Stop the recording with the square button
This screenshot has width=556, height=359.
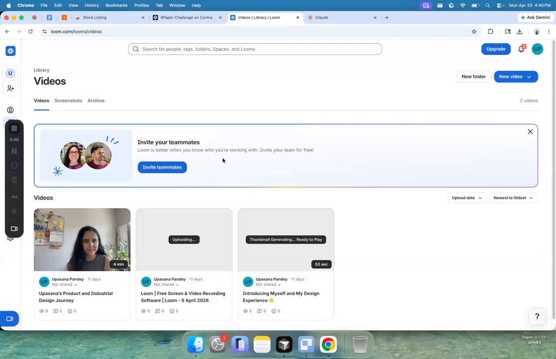coord(14,128)
